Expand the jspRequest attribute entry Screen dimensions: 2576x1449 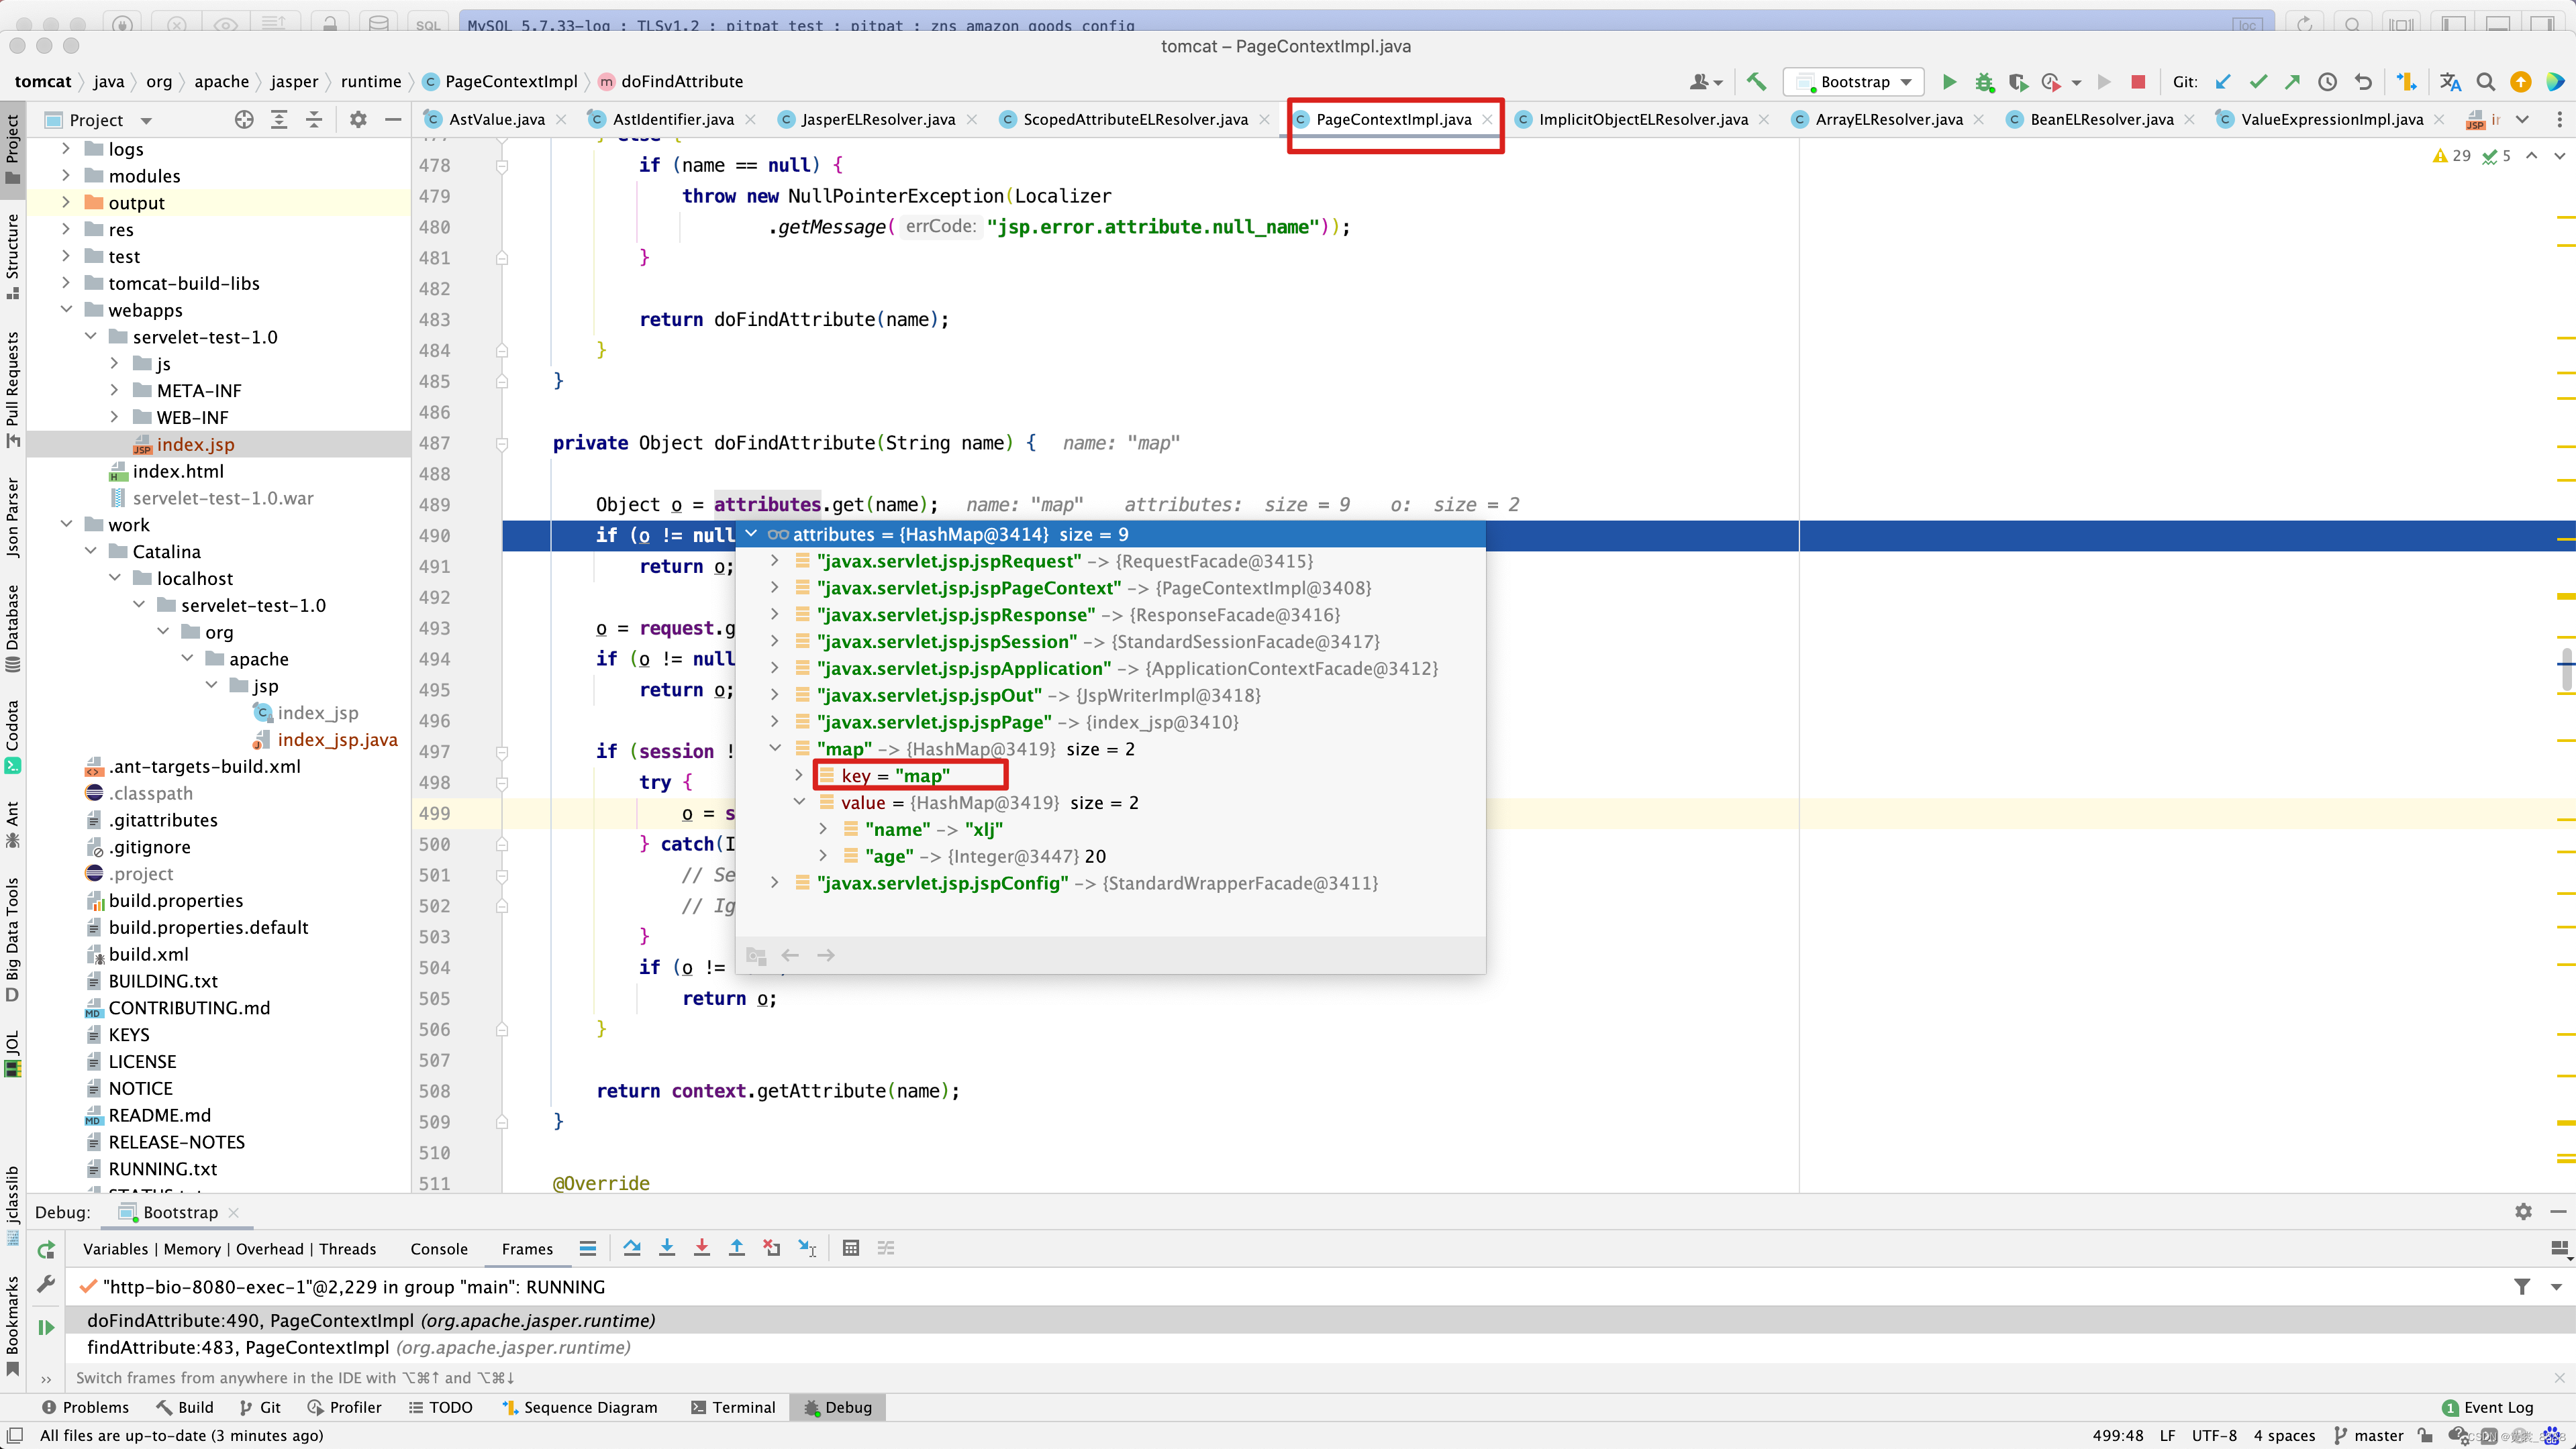[774, 561]
